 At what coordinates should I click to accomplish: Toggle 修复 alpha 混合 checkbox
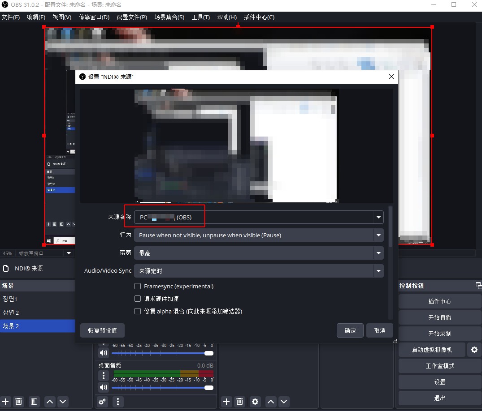[x=138, y=311]
